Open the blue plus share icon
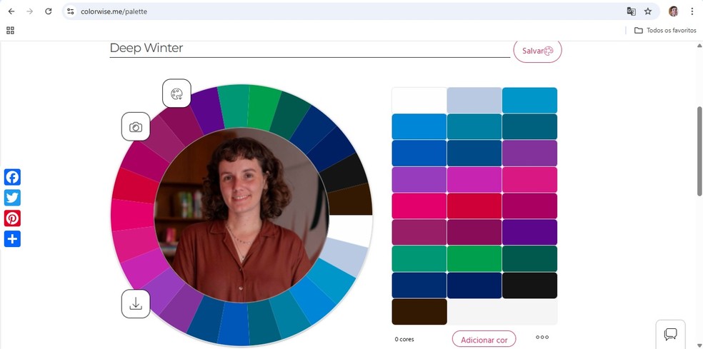 coord(12,239)
